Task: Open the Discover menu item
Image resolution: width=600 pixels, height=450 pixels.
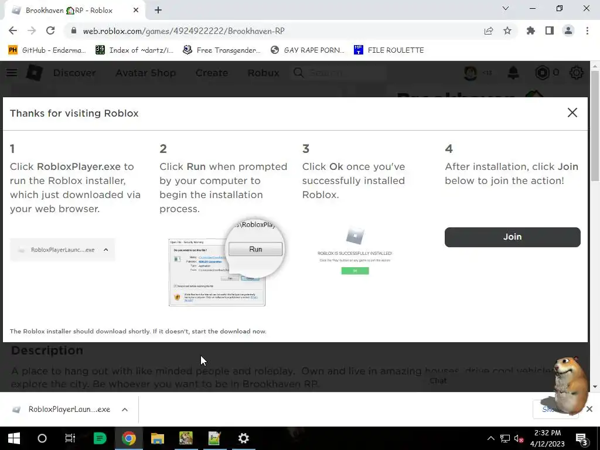Action: coord(74,73)
